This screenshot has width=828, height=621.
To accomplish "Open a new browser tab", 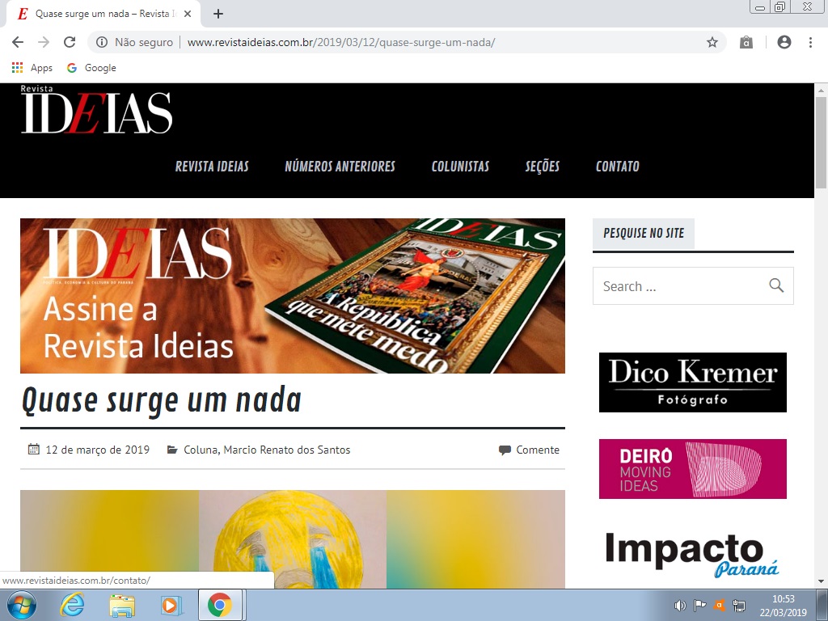I will tap(218, 14).
